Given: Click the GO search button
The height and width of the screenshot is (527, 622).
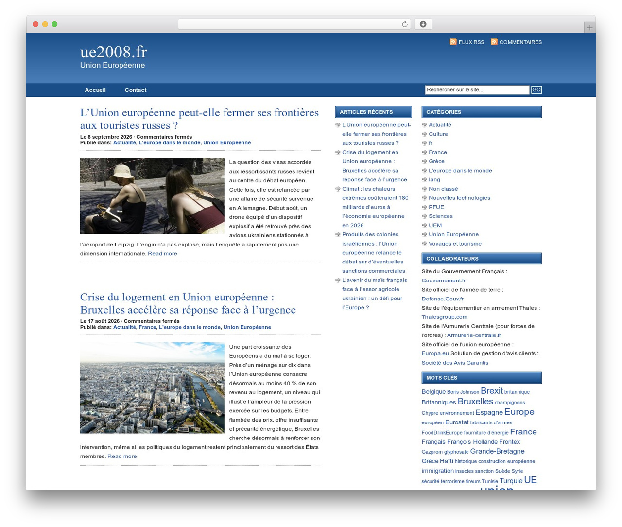Looking at the screenshot, I should pos(536,90).
